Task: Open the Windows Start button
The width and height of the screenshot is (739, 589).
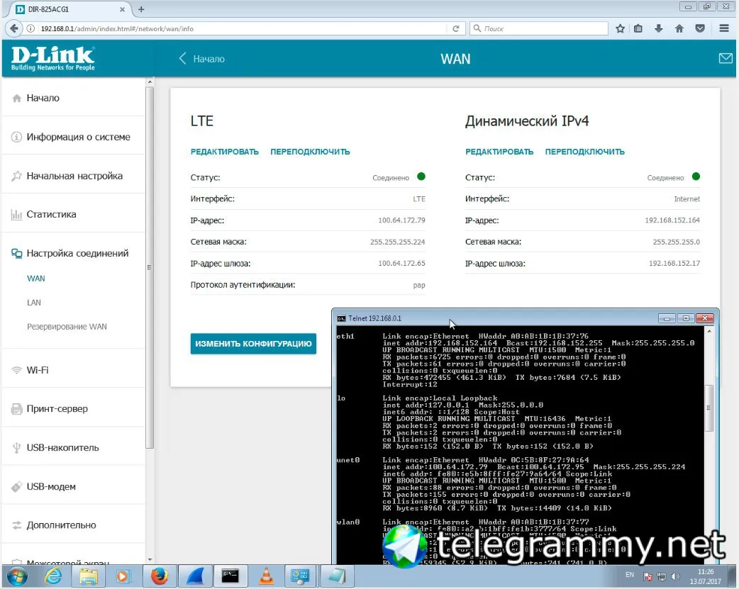Action: pyautogui.click(x=18, y=576)
